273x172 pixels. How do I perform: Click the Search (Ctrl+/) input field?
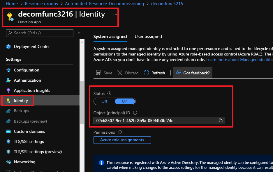pos(40,33)
